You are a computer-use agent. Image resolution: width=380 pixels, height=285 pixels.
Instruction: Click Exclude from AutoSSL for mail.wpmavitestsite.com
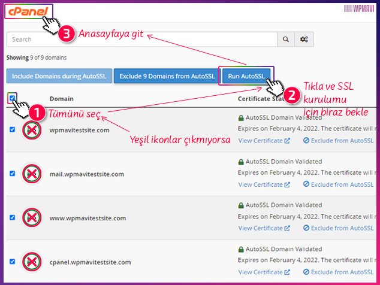[338, 184]
